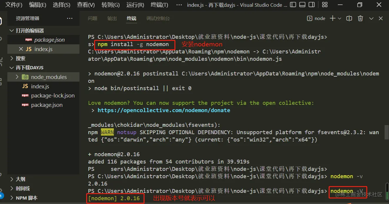Select the node terminal instance

click(316, 18)
